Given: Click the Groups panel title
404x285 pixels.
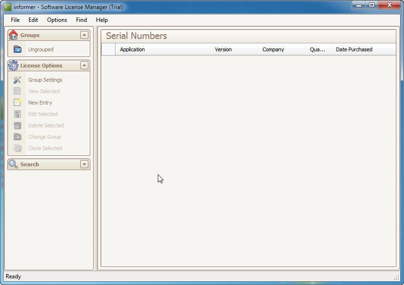Looking at the screenshot, I should [x=30, y=35].
